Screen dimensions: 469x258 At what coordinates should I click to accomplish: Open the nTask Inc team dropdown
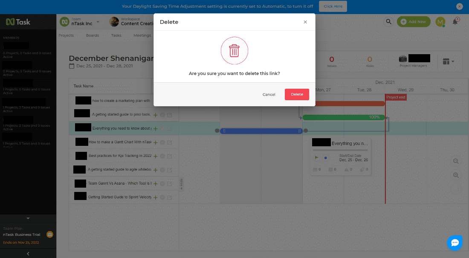[x=97, y=21]
